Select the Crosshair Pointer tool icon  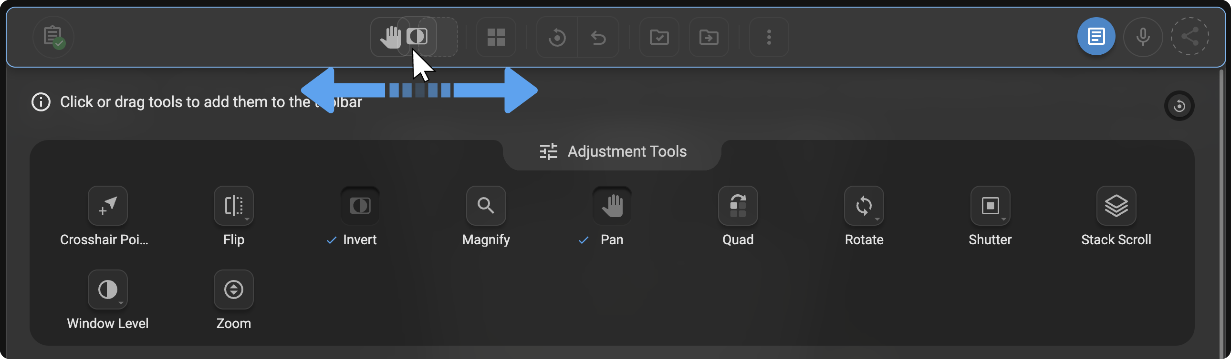tap(107, 206)
